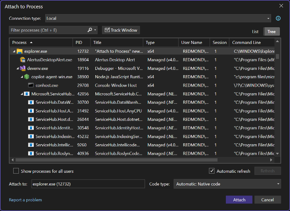Click the horizontal scrollbar left arrow
The image size is (290, 211).
point(12,160)
